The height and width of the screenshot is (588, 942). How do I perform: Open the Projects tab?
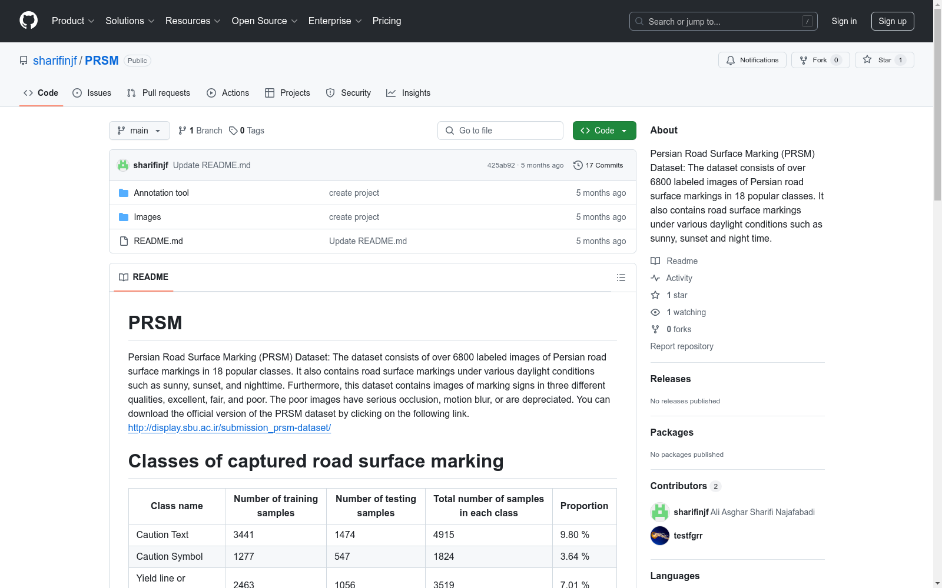[287, 93]
